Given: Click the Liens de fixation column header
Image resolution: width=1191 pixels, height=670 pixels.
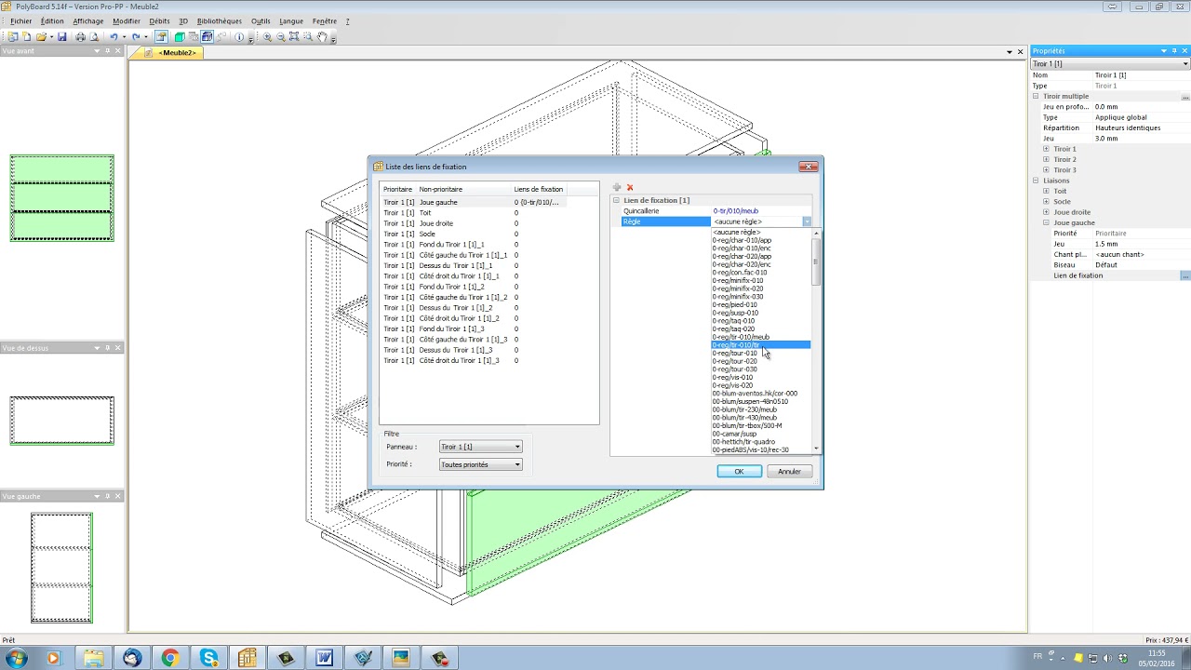Looking at the screenshot, I should coord(539,189).
